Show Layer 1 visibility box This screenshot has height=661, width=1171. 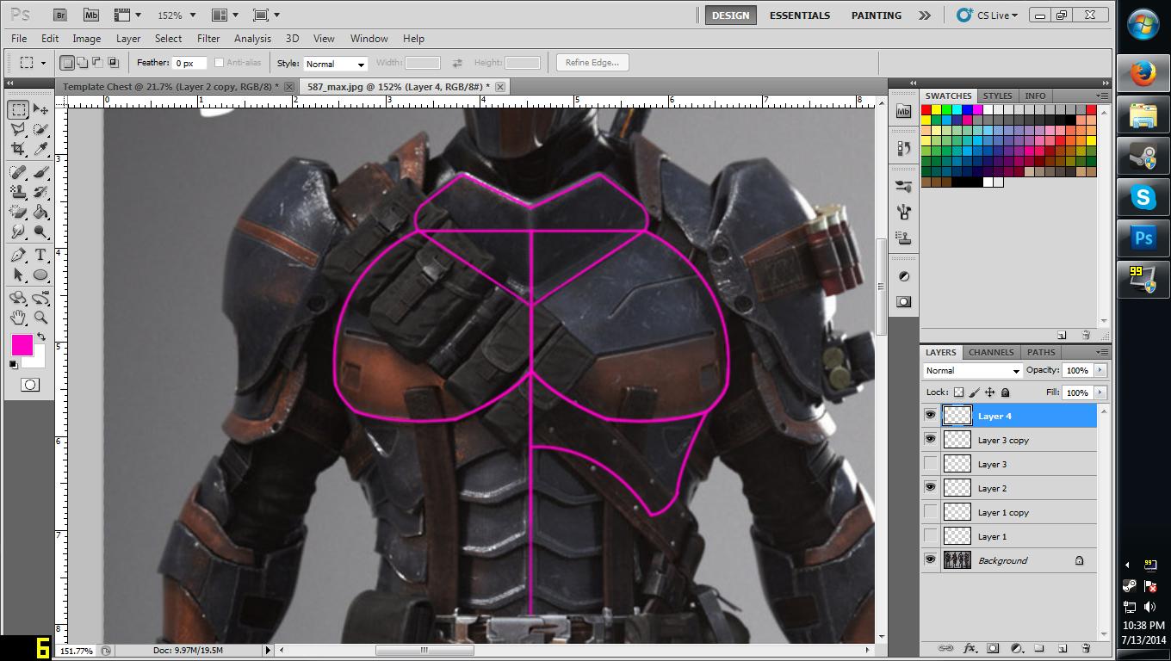click(x=930, y=536)
